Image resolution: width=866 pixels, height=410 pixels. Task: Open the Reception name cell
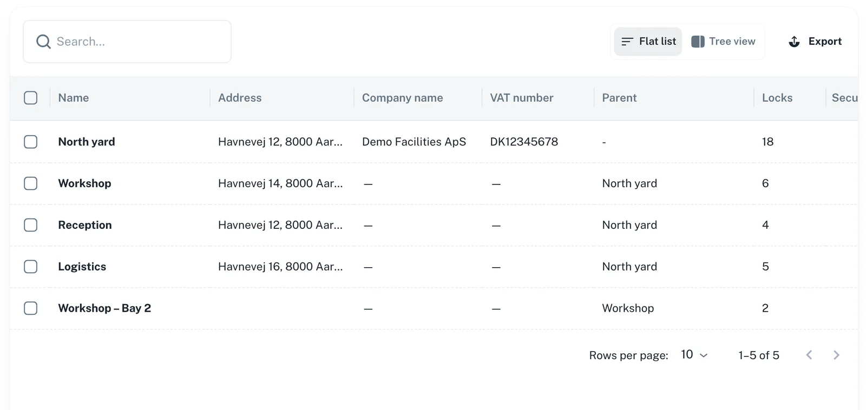[85, 225]
